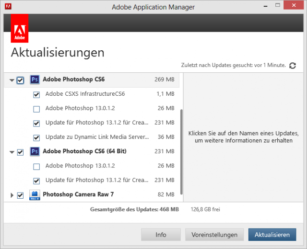Click the update list vertical scrollbar
Viewport: 307px width, 249px height.
tap(181, 152)
